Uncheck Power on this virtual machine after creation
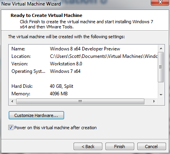 click(x=11, y=128)
